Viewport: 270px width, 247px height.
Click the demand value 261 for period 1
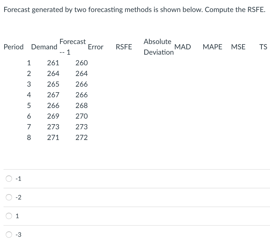(x=53, y=63)
